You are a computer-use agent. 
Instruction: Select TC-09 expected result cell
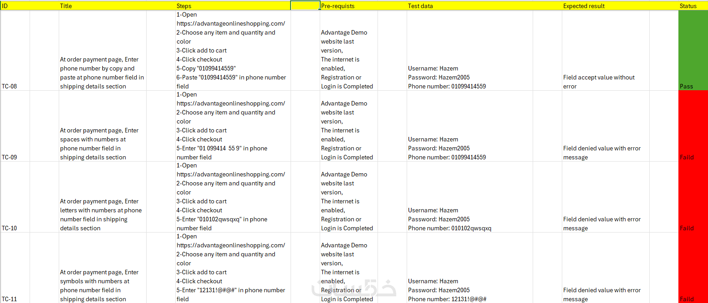[x=605, y=126]
